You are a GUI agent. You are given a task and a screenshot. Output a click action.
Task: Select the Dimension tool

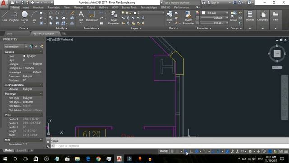[x=92, y=16]
